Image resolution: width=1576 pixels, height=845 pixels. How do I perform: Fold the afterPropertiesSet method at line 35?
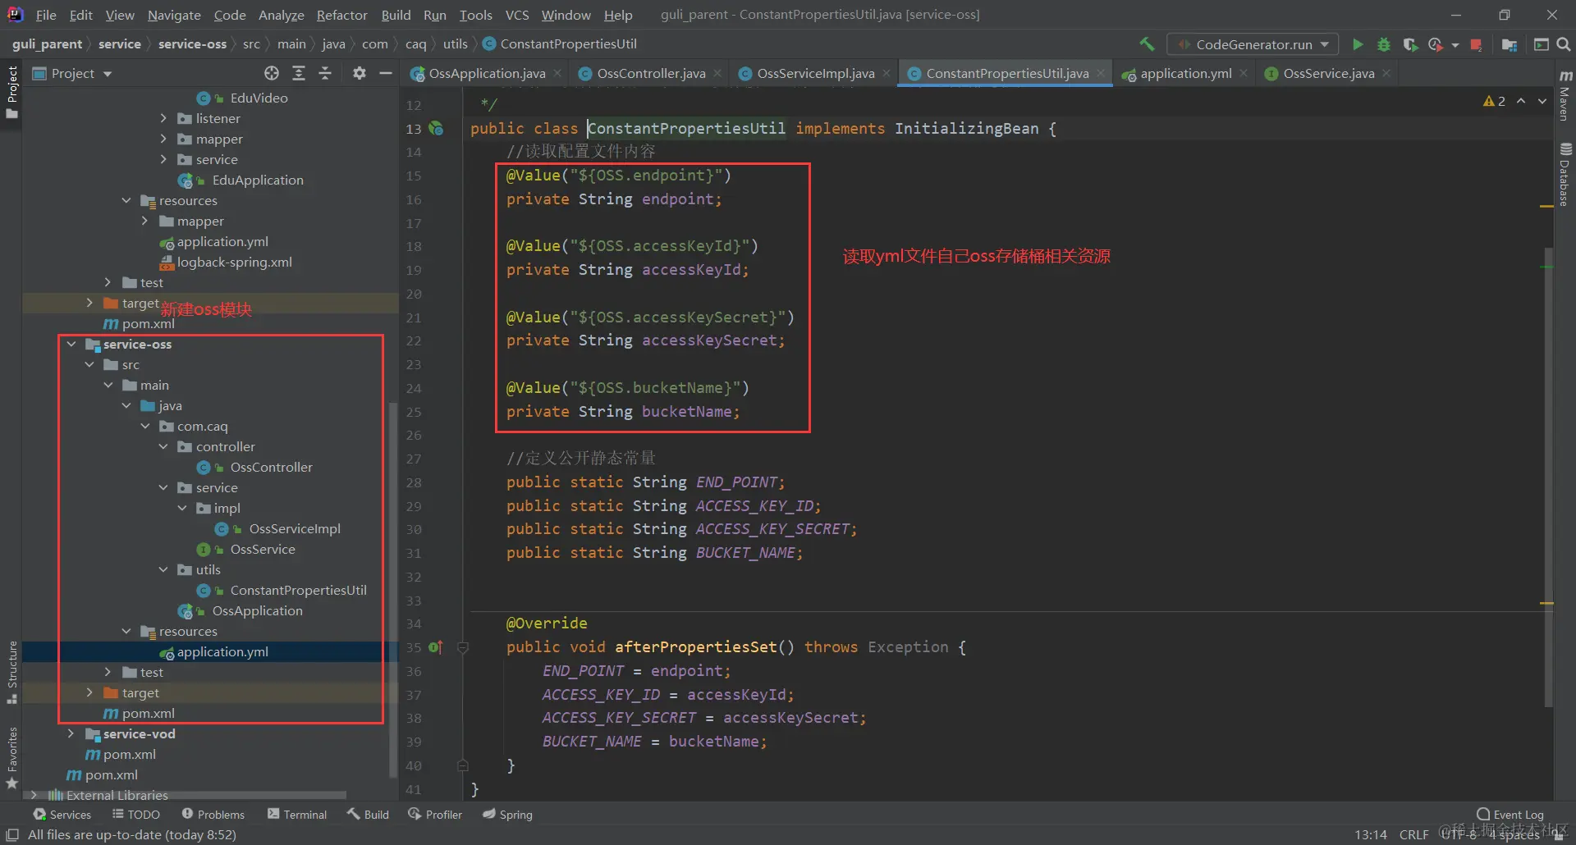463,647
